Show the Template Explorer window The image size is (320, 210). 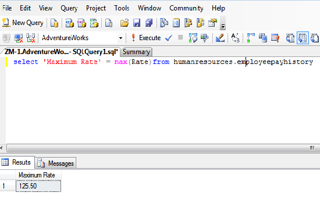(x=200, y=23)
